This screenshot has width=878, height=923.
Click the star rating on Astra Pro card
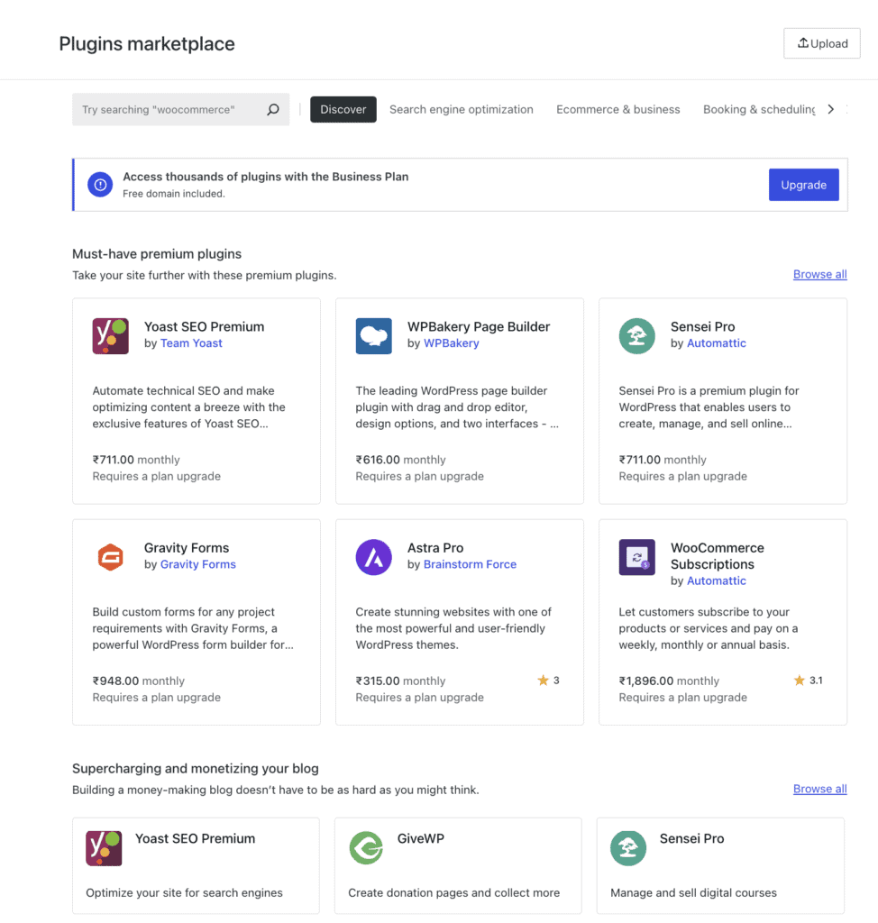[x=548, y=681]
